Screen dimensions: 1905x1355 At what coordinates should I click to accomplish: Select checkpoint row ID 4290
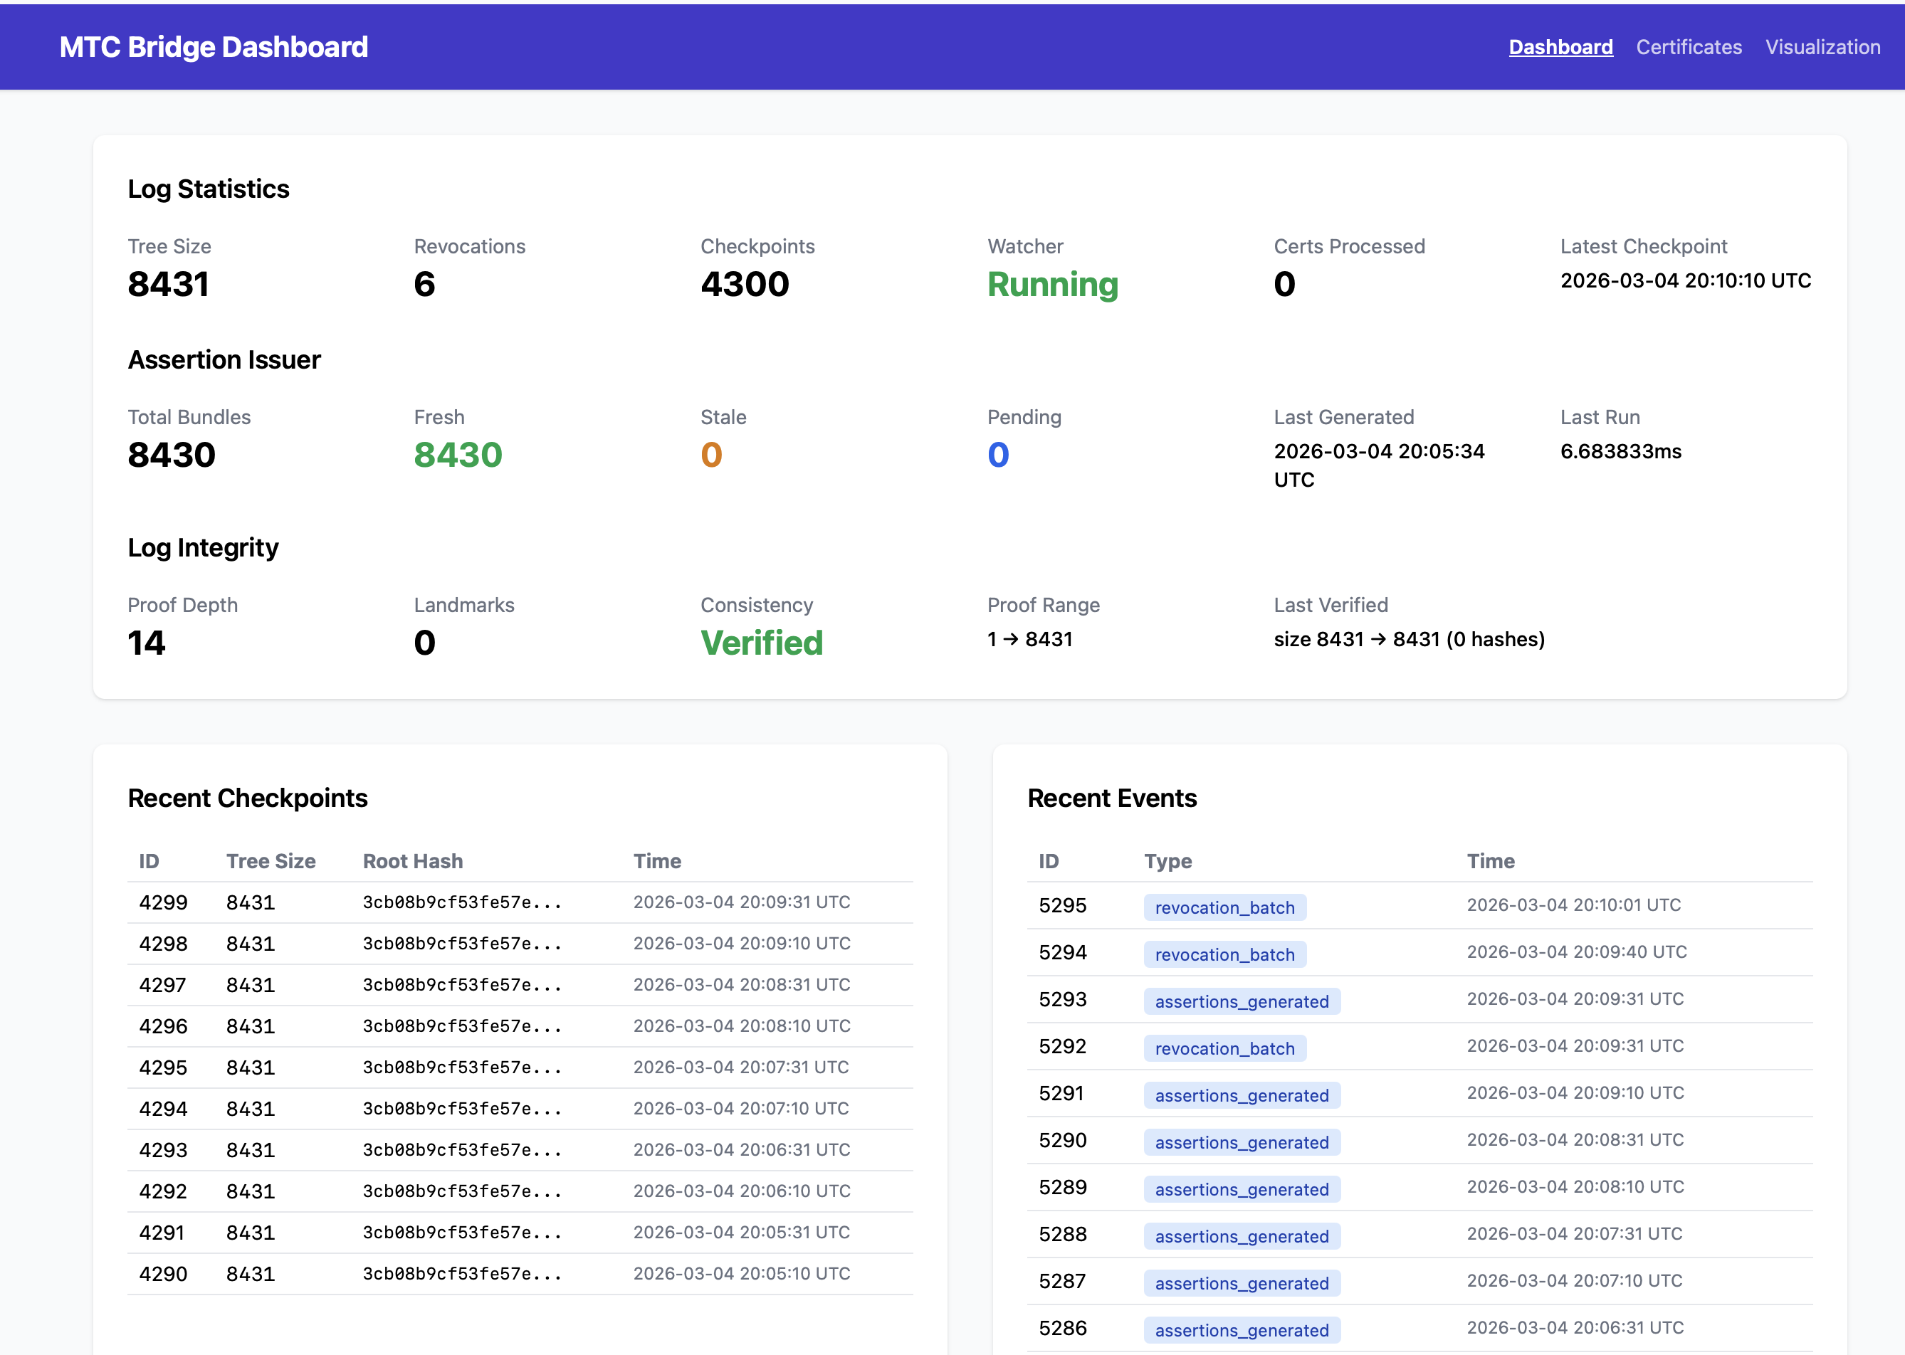point(164,1273)
